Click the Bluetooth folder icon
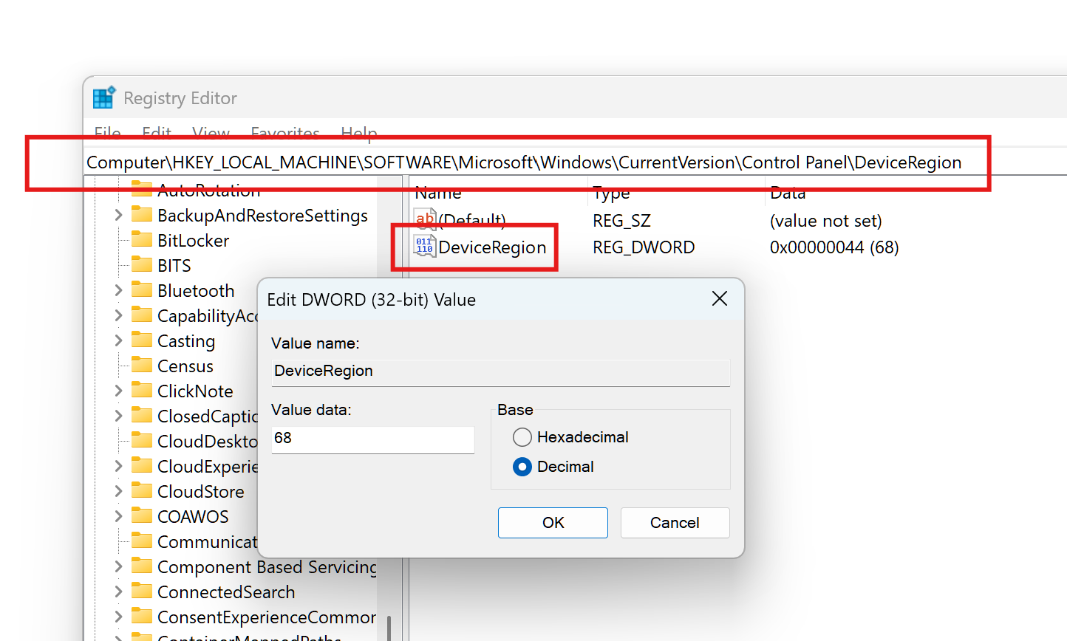Viewport: 1067px width, 641px height. click(141, 290)
